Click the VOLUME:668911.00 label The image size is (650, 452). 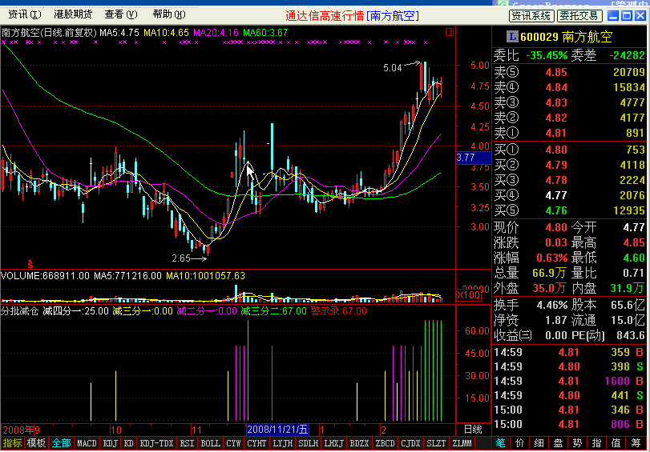point(45,276)
